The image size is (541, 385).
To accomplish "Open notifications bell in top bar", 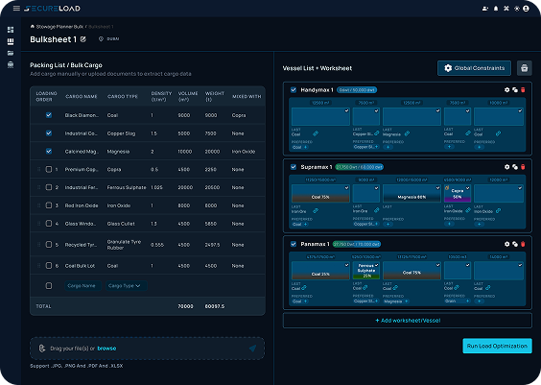I will 496,9.
